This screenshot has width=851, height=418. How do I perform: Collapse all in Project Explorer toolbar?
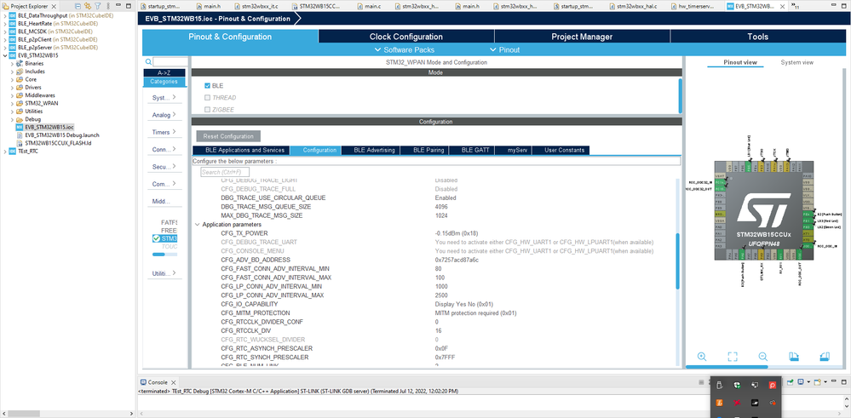click(x=78, y=6)
